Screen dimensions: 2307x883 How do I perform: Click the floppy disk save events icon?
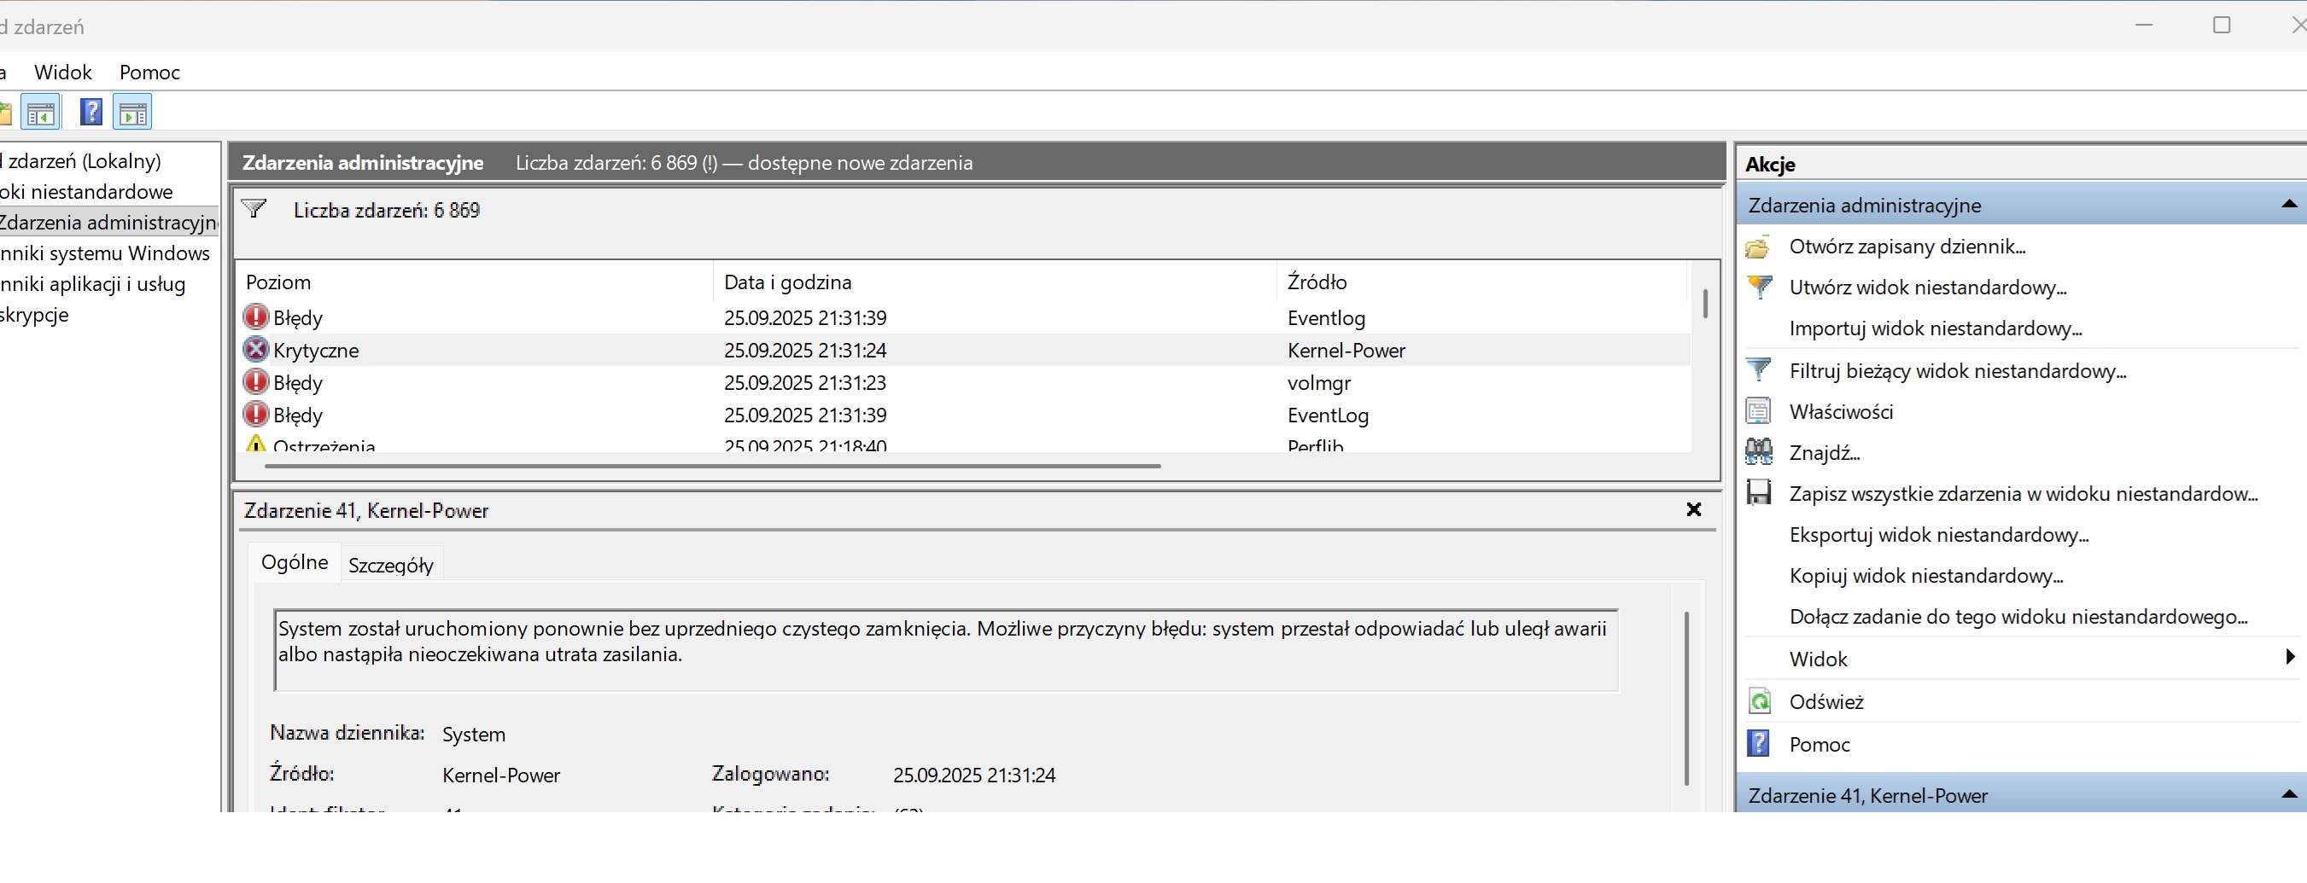tap(1758, 494)
